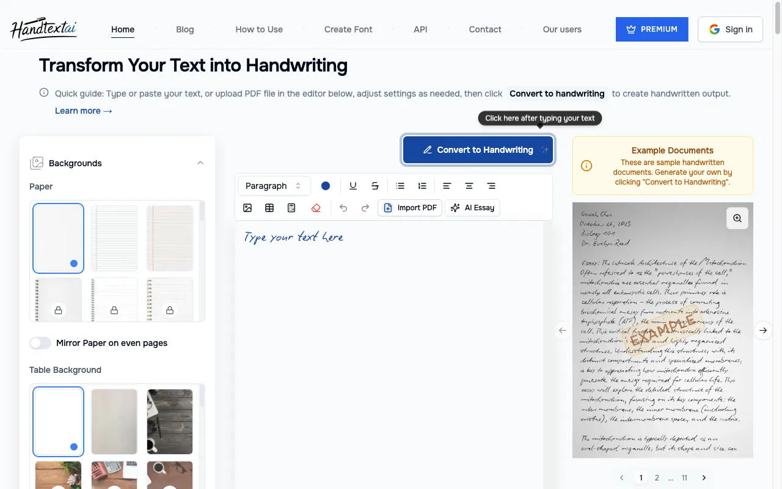Go to the next example document arrow
Screen dimensions: 782x489
[x=763, y=330]
